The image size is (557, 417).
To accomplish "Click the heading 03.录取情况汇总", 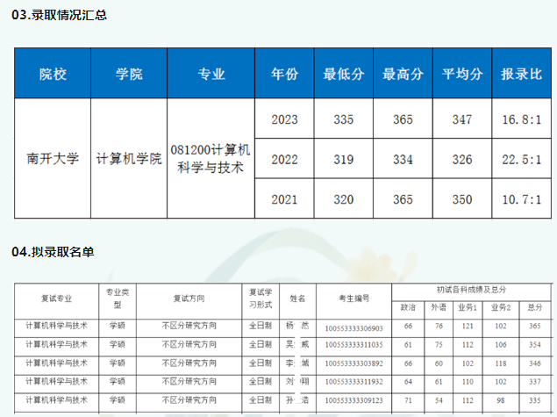I will point(60,15).
